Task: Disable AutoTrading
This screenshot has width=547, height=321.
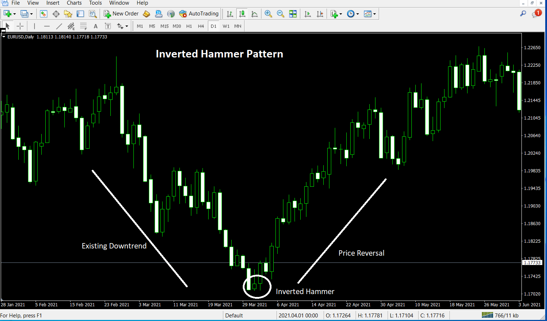Action: point(199,14)
